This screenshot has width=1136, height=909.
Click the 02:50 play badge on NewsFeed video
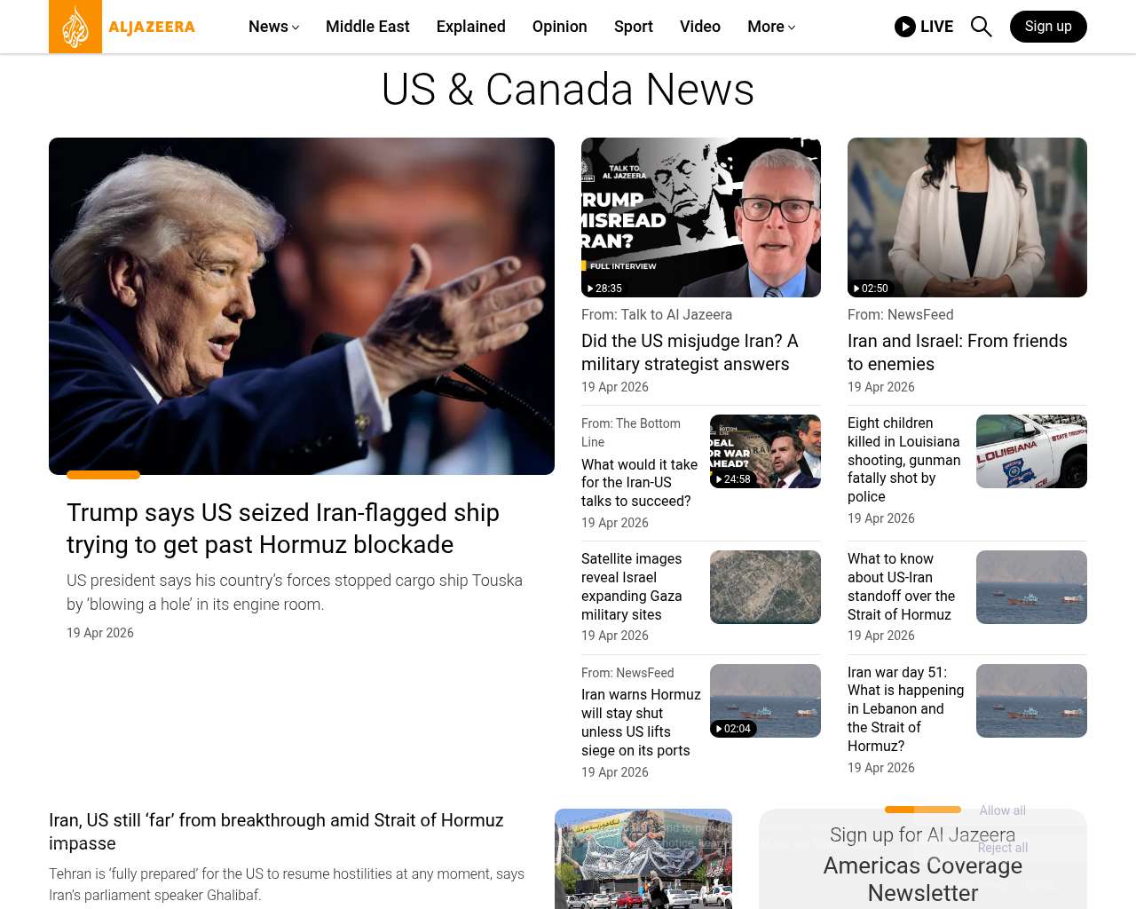tap(871, 289)
